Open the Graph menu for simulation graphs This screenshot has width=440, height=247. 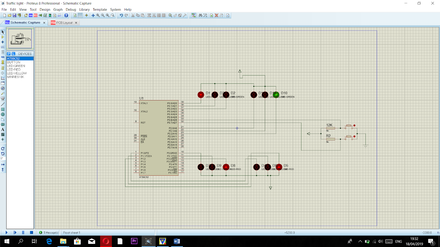tap(58, 9)
